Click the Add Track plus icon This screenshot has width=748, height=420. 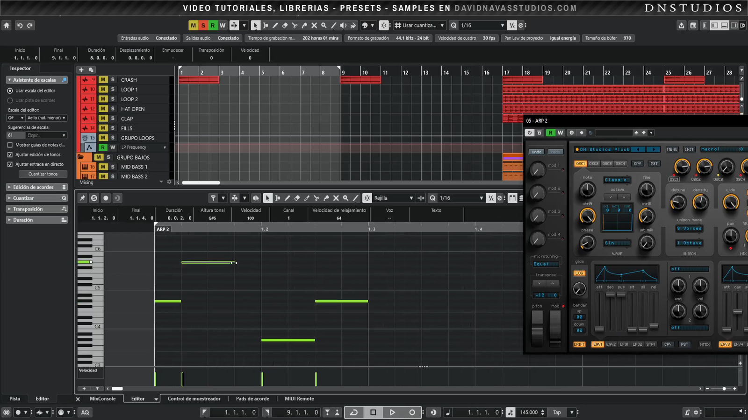click(x=81, y=70)
